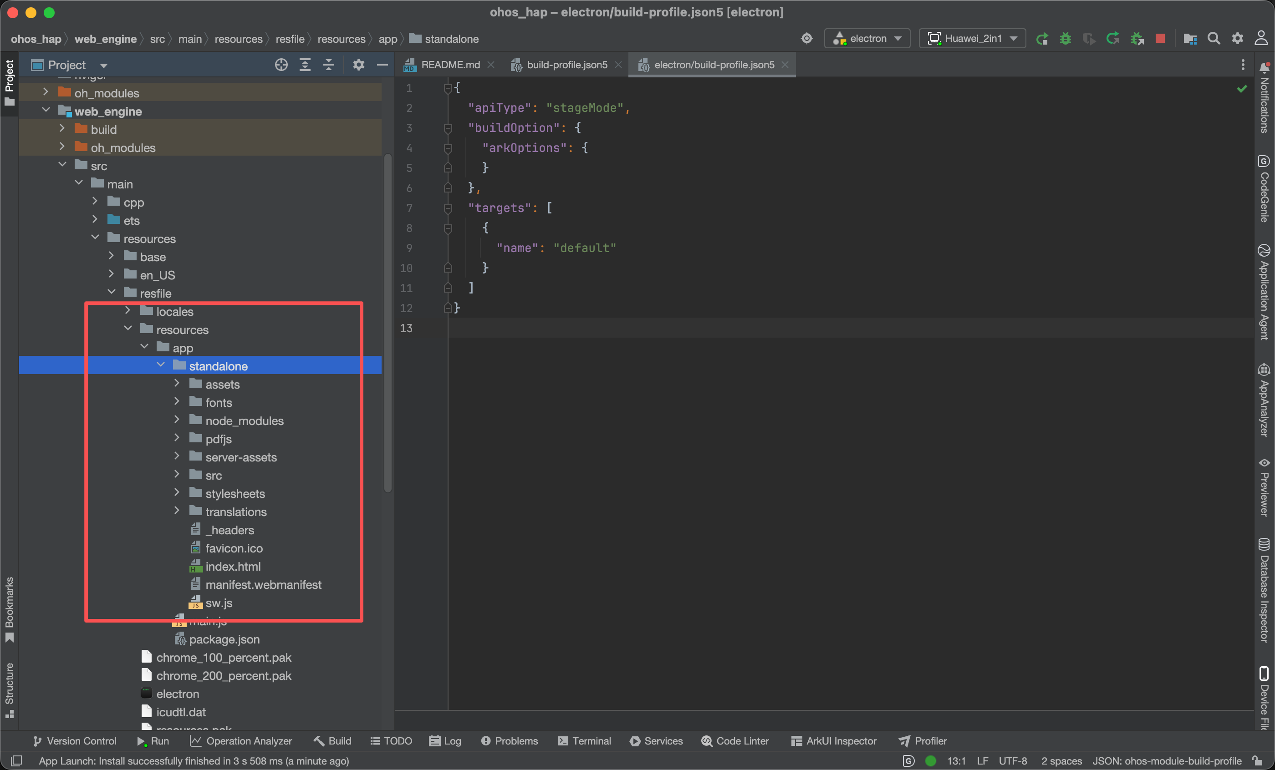Open Notifications side panel
The height and width of the screenshot is (770, 1275).
point(1264,97)
